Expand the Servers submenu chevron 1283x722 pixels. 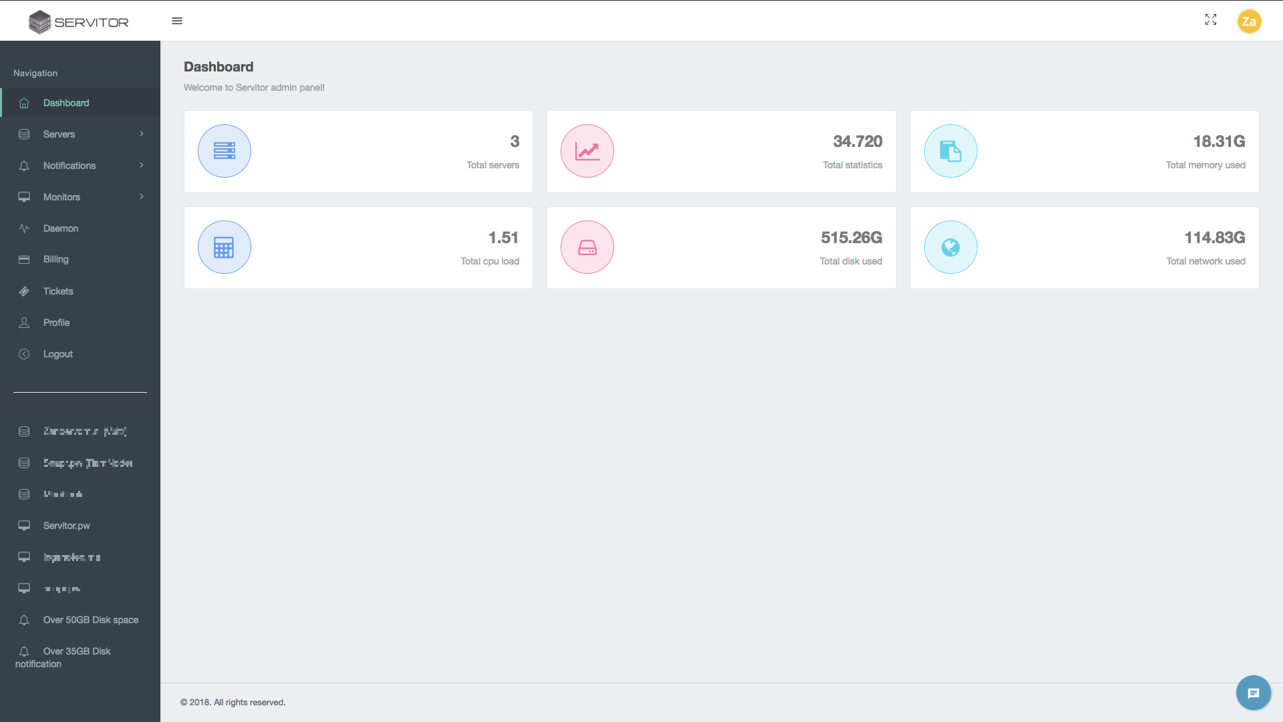(142, 134)
